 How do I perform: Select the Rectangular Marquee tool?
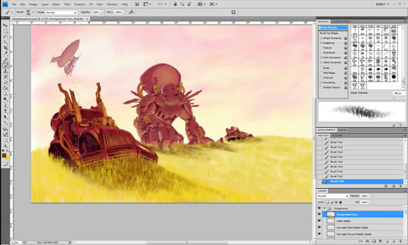5,31
